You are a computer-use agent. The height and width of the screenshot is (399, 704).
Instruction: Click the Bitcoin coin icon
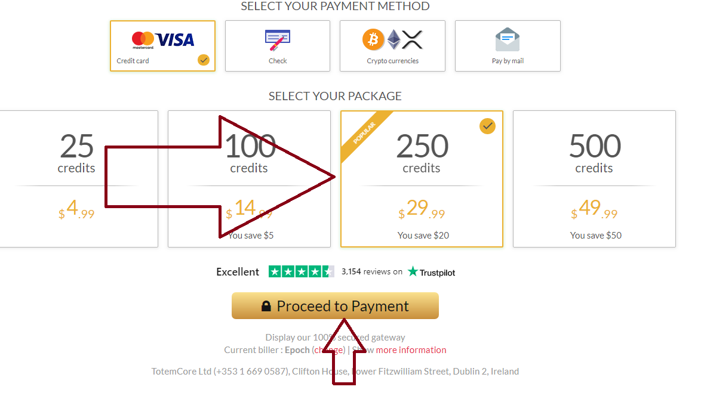point(373,39)
